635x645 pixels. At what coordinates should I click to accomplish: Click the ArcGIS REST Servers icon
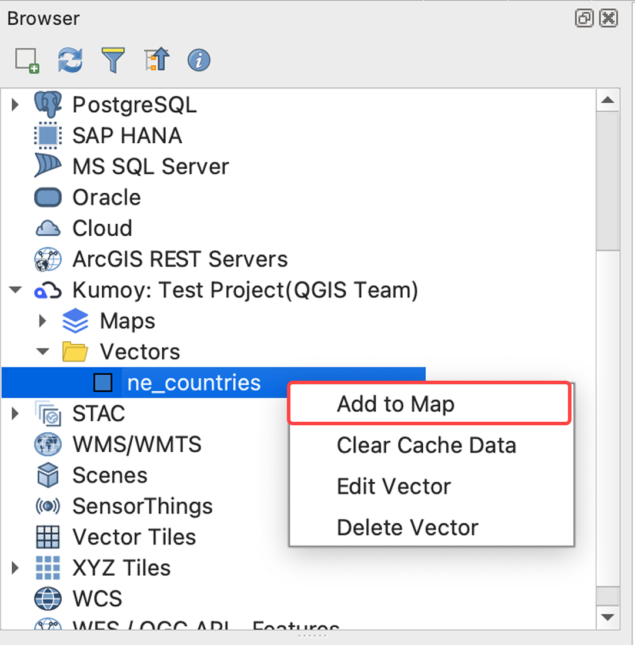[x=48, y=259]
